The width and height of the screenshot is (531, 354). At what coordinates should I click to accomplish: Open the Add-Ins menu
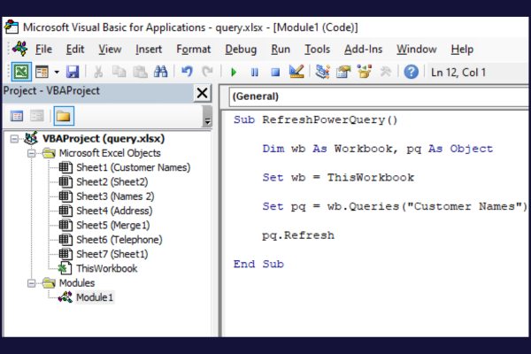[x=363, y=49]
